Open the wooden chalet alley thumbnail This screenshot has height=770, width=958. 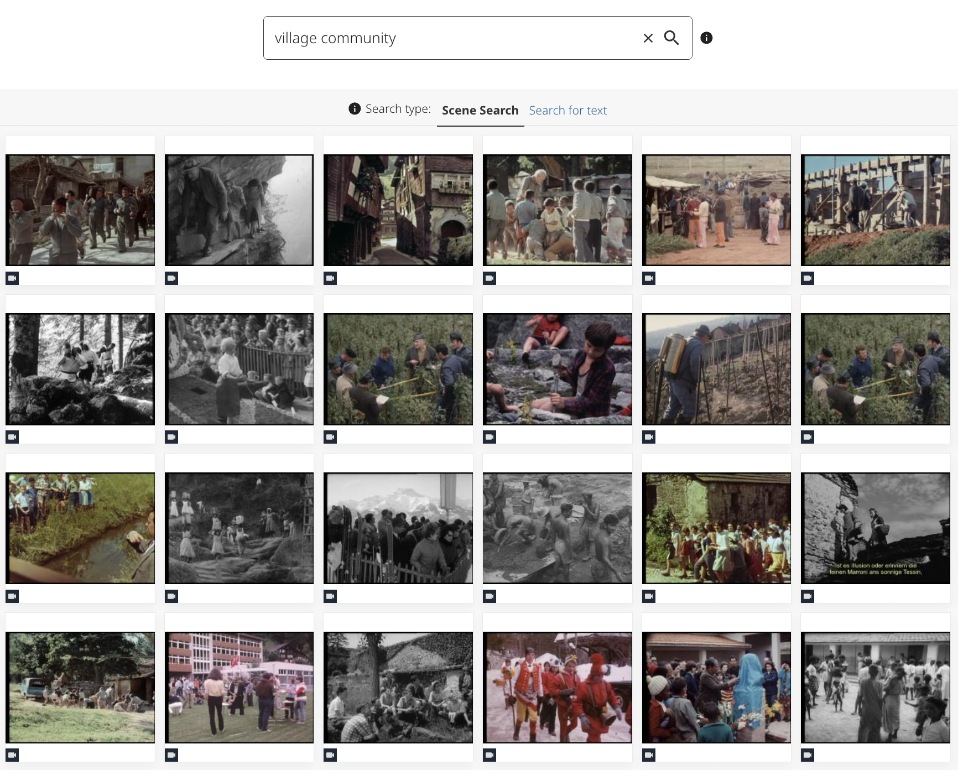[x=398, y=210]
